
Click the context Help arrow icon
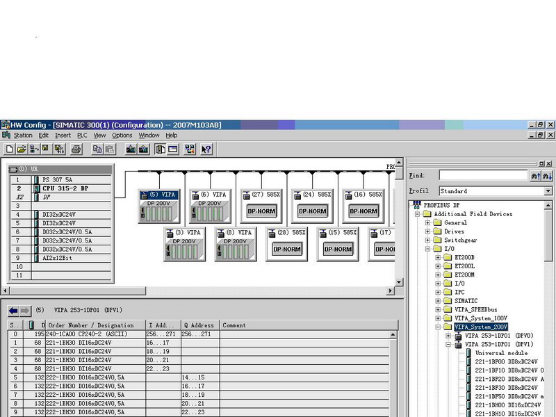point(206,149)
